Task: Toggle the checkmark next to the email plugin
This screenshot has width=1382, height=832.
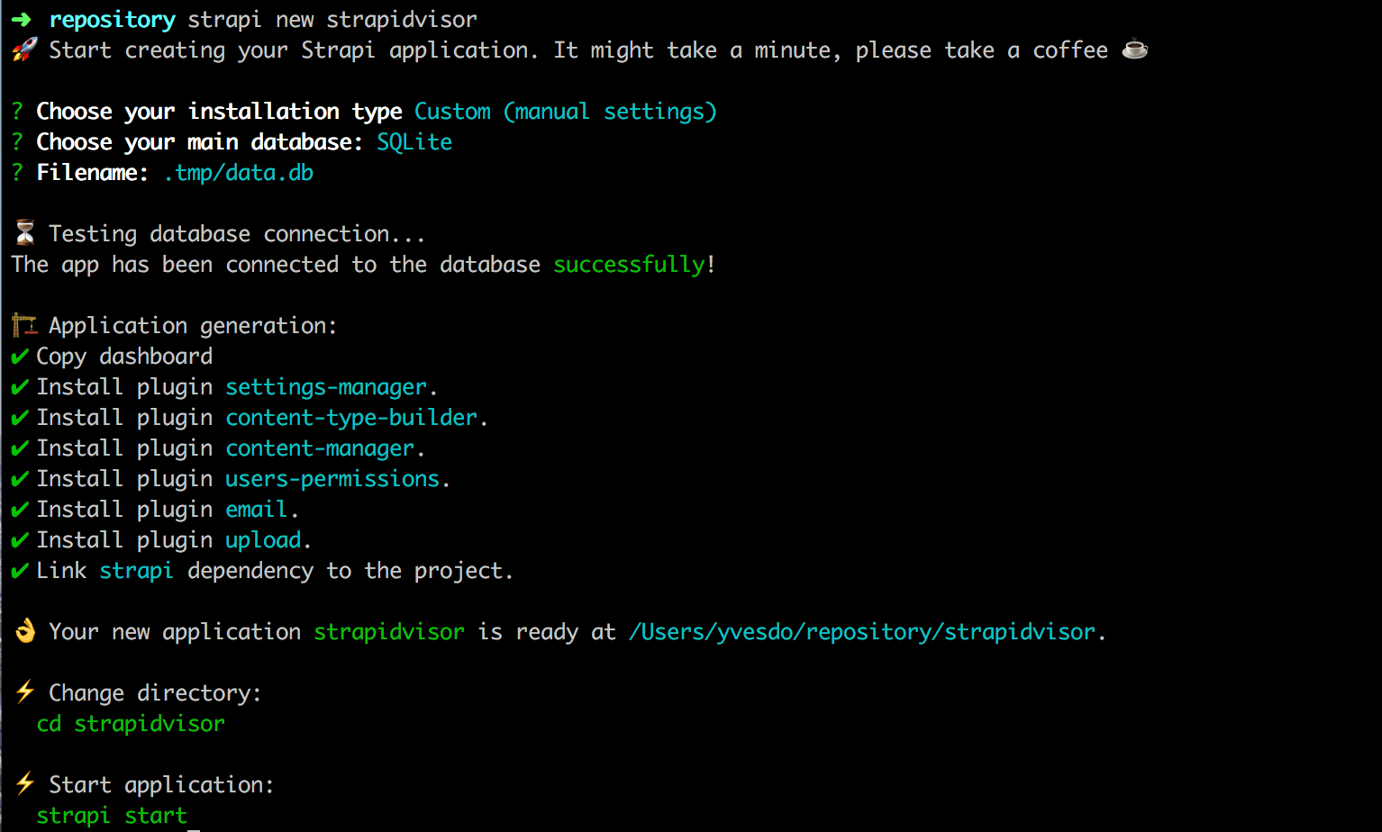Action: coord(20,509)
